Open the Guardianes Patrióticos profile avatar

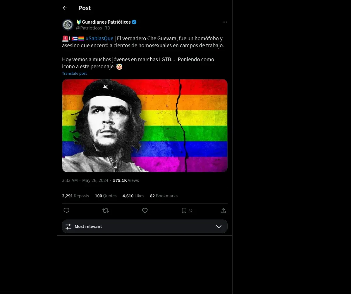coord(68,25)
